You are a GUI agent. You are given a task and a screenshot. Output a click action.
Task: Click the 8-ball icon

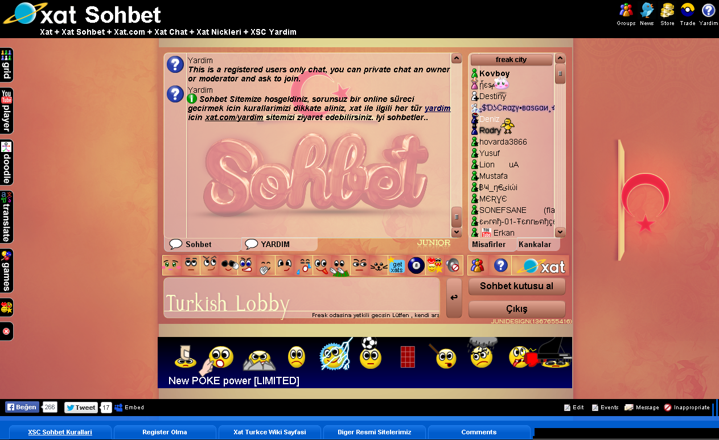tap(416, 265)
